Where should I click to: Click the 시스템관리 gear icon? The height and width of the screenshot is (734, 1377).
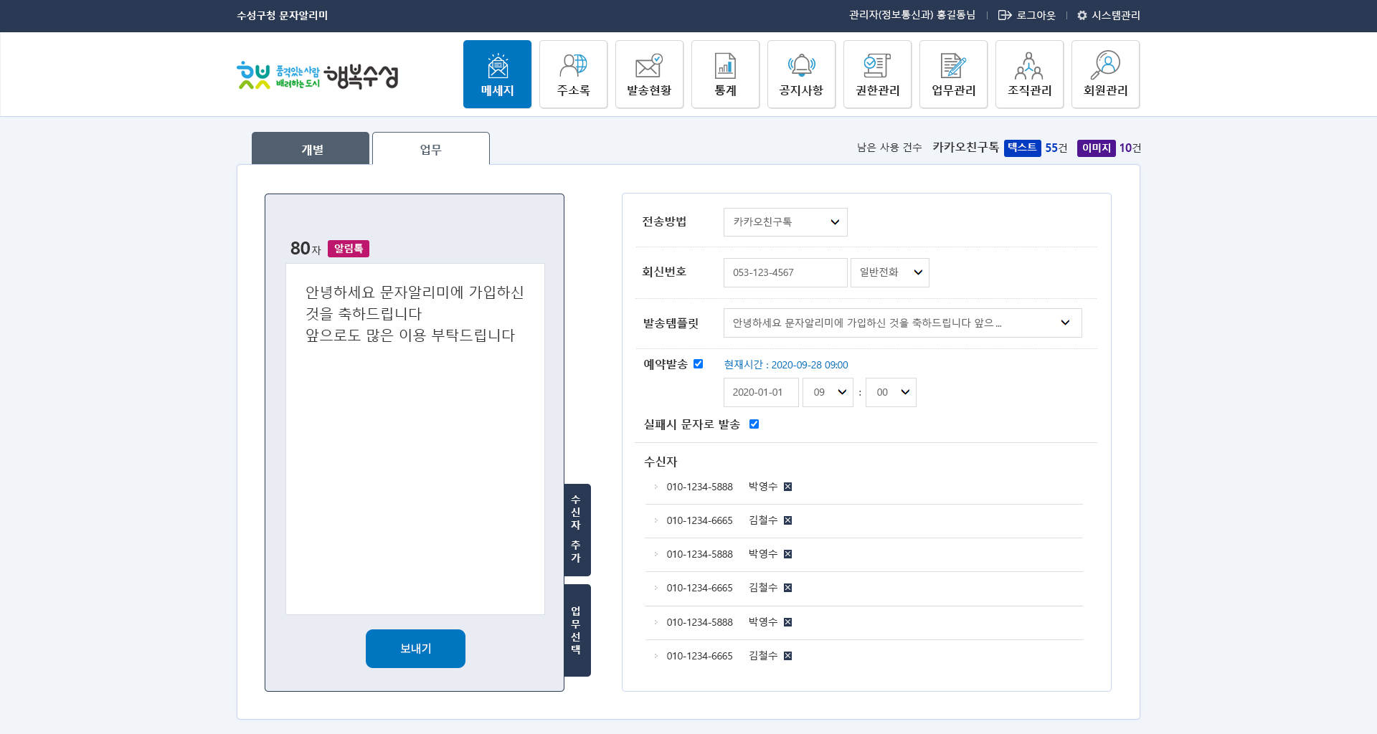(1082, 15)
